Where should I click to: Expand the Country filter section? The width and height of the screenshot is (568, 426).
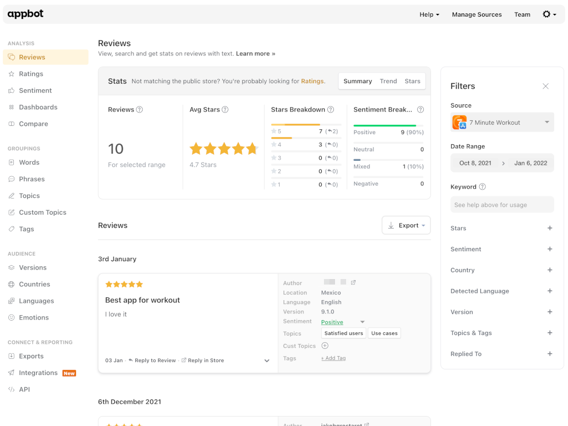pos(550,270)
